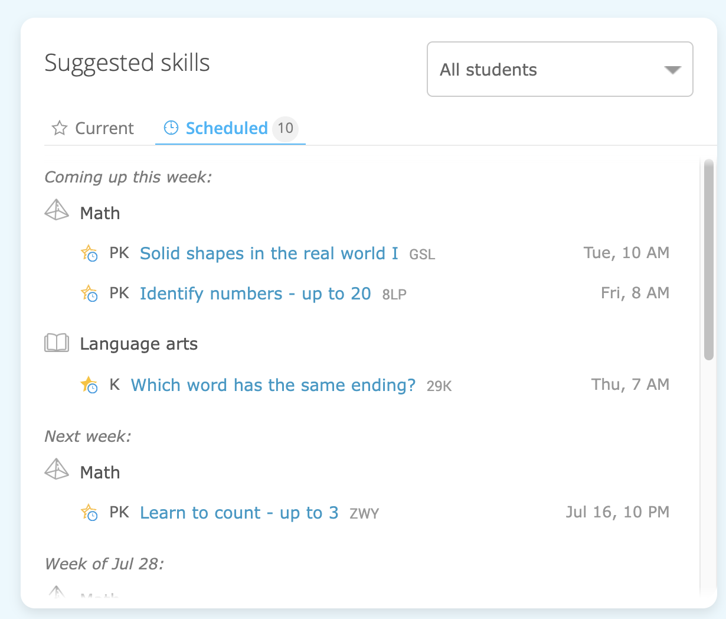This screenshot has width=726, height=619.
Task: Click Math pyramid icon under Coming up this week
Action: pos(57,210)
